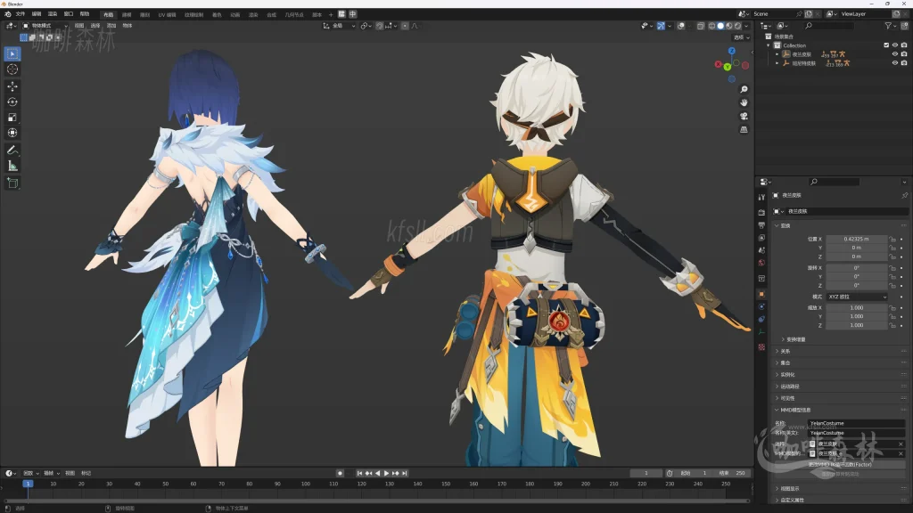Toggle snapping magnet in viewport header

380,26
